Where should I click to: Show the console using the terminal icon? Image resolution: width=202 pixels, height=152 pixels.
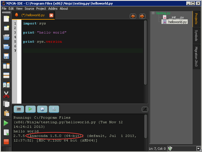(x=19, y=109)
